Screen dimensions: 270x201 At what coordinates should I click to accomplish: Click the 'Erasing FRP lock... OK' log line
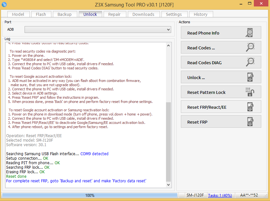tap(25, 172)
